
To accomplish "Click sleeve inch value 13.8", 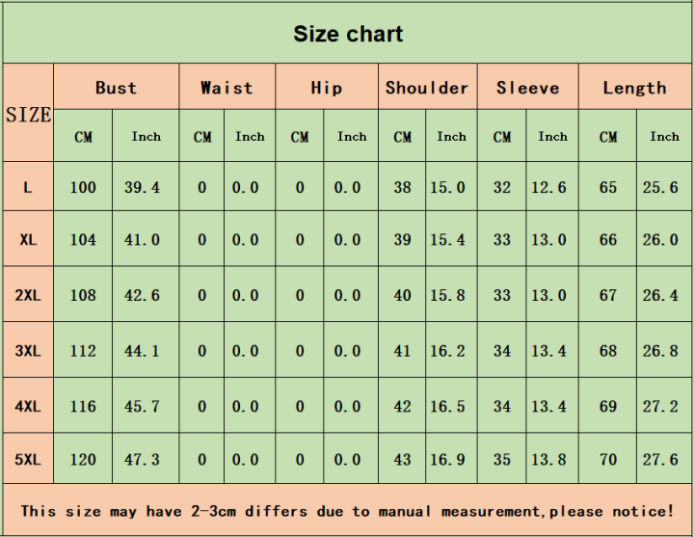I will tap(548, 459).
